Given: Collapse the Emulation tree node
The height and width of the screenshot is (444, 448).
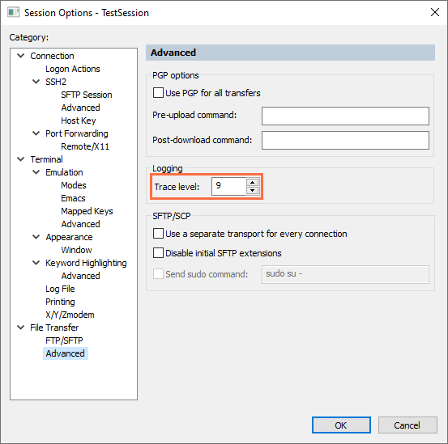Looking at the screenshot, I should click(x=36, y=172).
